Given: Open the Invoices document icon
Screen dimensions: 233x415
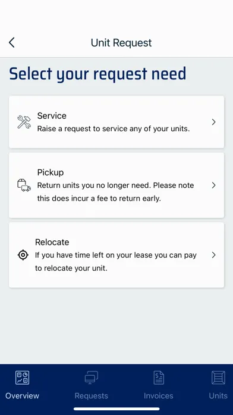Looking at the screenshot, I should tap(159, 377).
